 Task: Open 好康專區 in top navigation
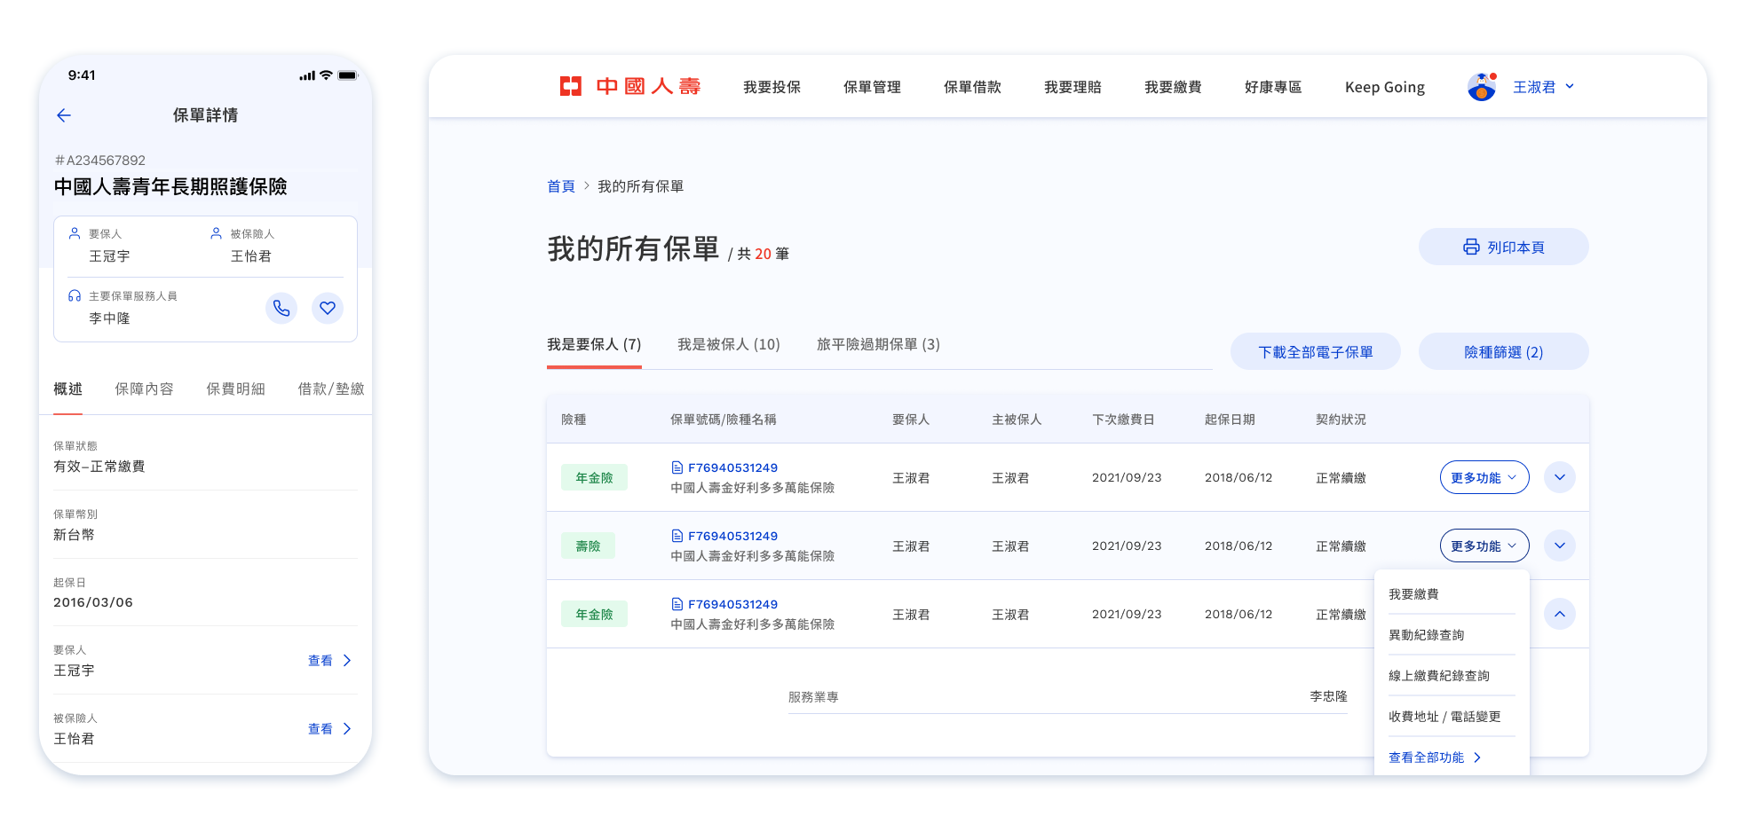[x=1273, y=87]
